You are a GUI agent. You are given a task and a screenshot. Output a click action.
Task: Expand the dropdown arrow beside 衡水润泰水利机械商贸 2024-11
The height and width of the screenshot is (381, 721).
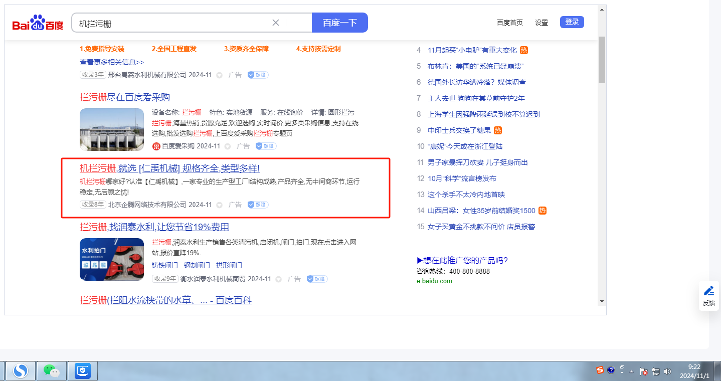pos(278,279)
